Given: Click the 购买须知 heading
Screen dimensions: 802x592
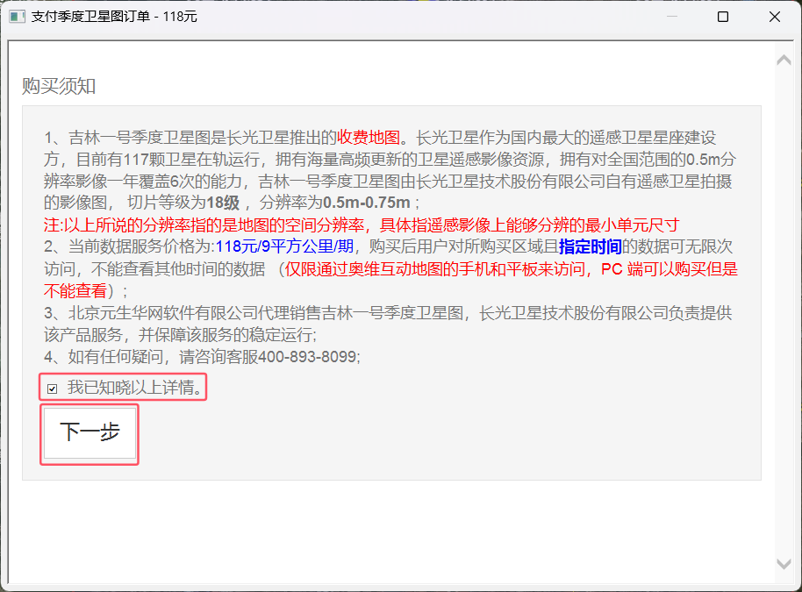Looking at the screenshot, I should click(x=59, y=86).
